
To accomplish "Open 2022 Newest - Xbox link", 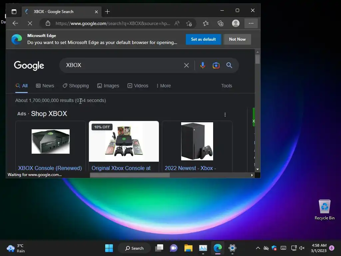I will 190,168.
